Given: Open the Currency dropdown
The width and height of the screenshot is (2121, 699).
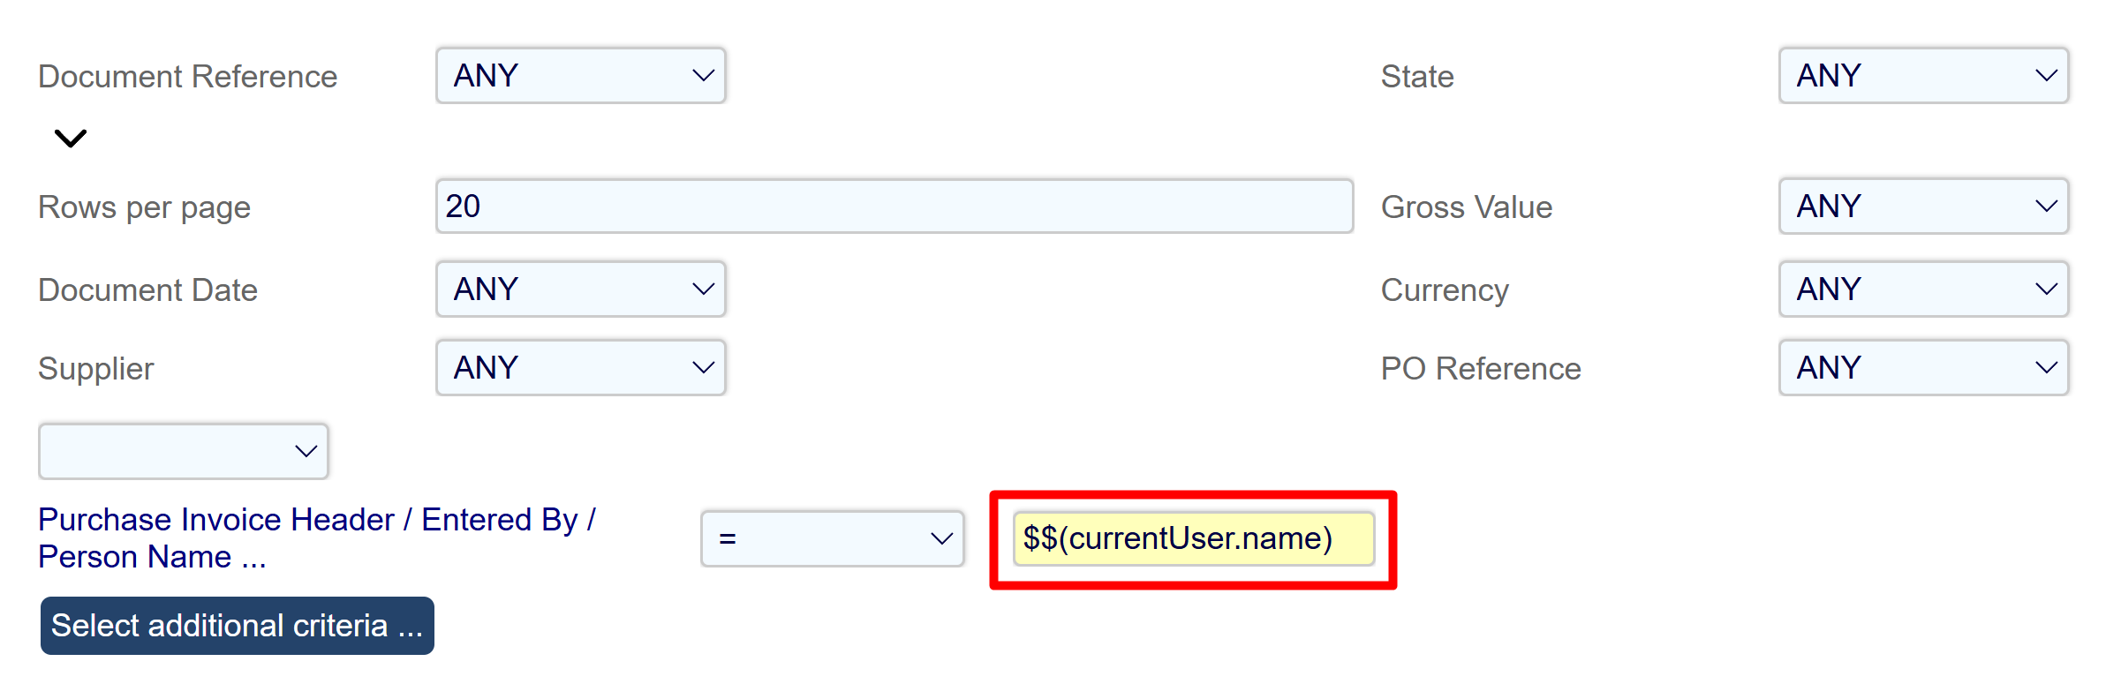Looking at the screenshot, I should 1923,289.
